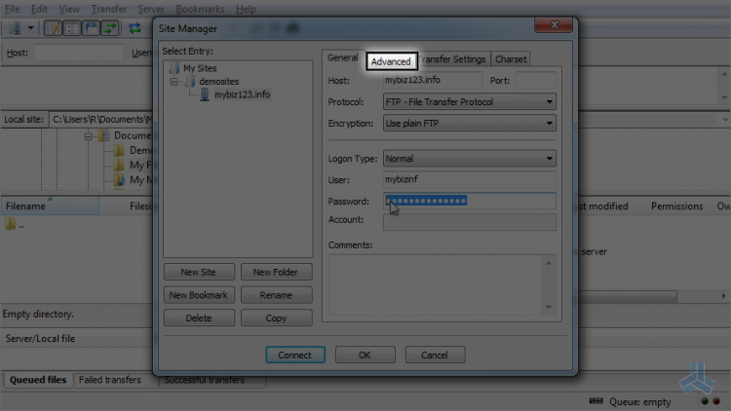Open the dropdown arrow beside Site Manager icon
Screen dimensions: 731x411
[31, 28]
